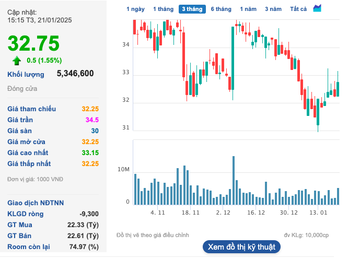Click the Khối lượng value 5,346,600

point(75,74)
